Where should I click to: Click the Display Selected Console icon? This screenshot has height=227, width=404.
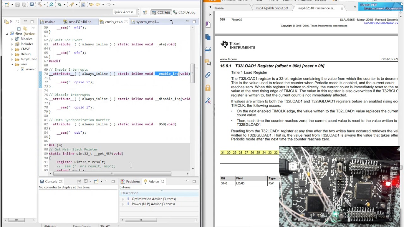(x=86, y=181)
